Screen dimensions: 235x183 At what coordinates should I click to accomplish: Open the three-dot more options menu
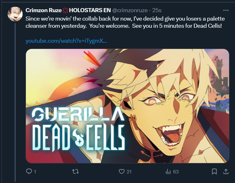coord(226,10)
